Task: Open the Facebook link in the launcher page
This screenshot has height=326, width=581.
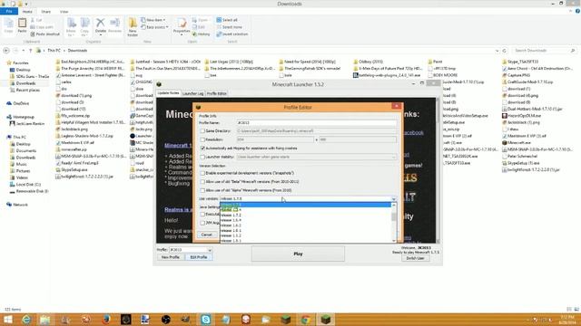Action: [413, 132]
